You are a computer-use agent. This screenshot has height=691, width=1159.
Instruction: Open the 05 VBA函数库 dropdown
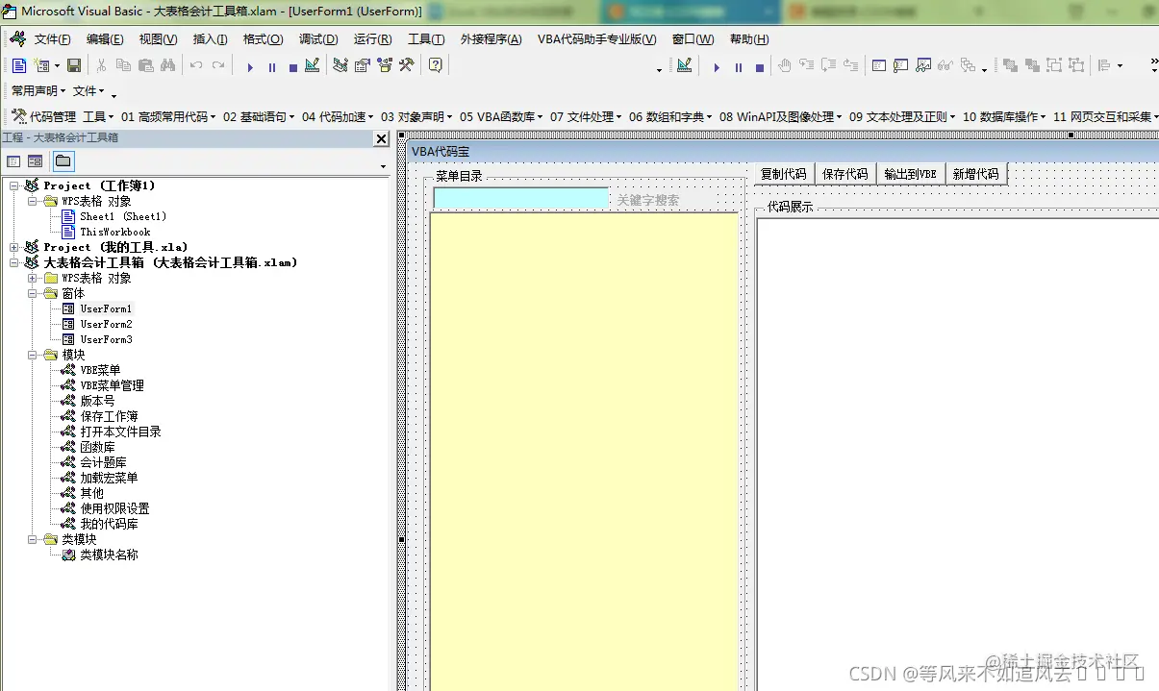501,116
